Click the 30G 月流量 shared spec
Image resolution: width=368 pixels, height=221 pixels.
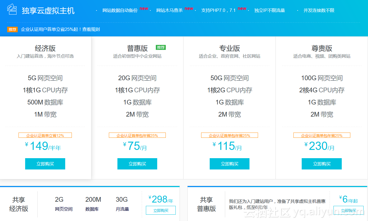(122, 204)
